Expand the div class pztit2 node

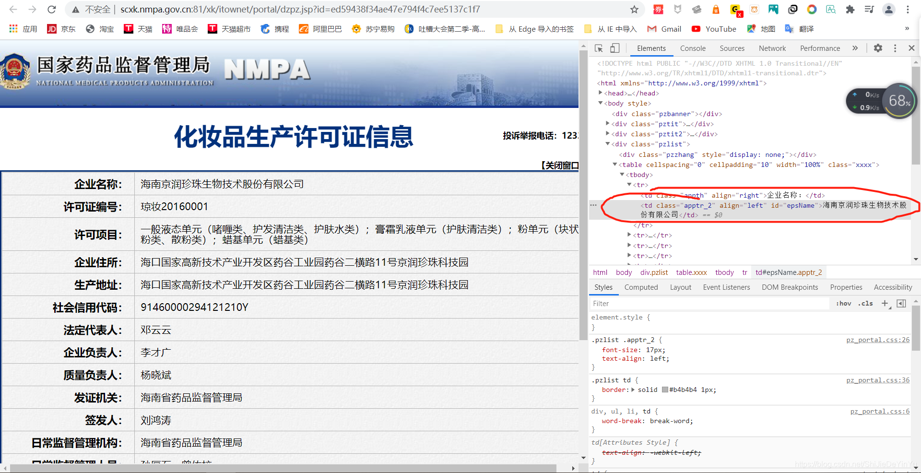tap(608, 134)
